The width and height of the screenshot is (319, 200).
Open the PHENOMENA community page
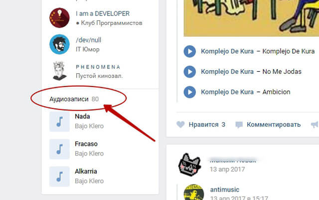tap(98, 67)
